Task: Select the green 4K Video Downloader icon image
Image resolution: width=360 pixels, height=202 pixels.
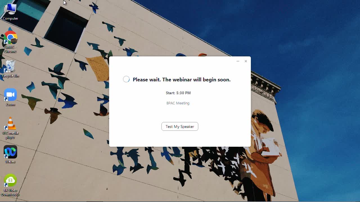Action: click(10, 181)
